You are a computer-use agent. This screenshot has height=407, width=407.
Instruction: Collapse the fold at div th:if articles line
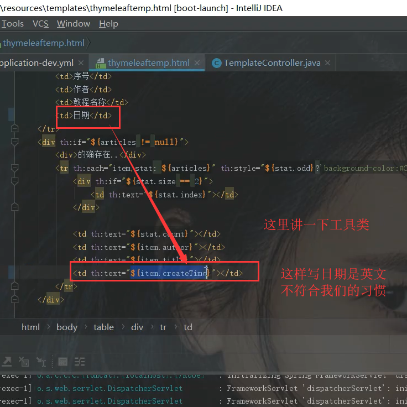(x=14, y=142)
